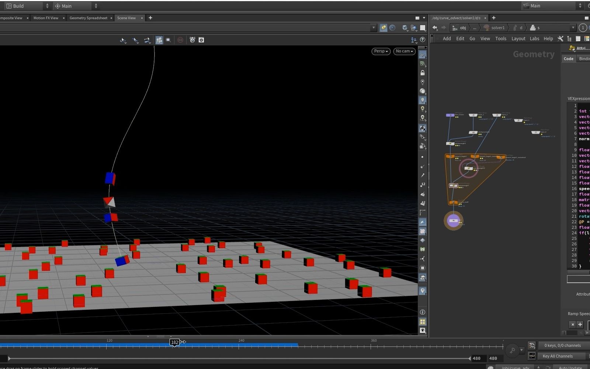Screen dimensions: 590x369
Task: Open the Persp view dropdown
Action: pyautogui.click(x=381, y=51)
